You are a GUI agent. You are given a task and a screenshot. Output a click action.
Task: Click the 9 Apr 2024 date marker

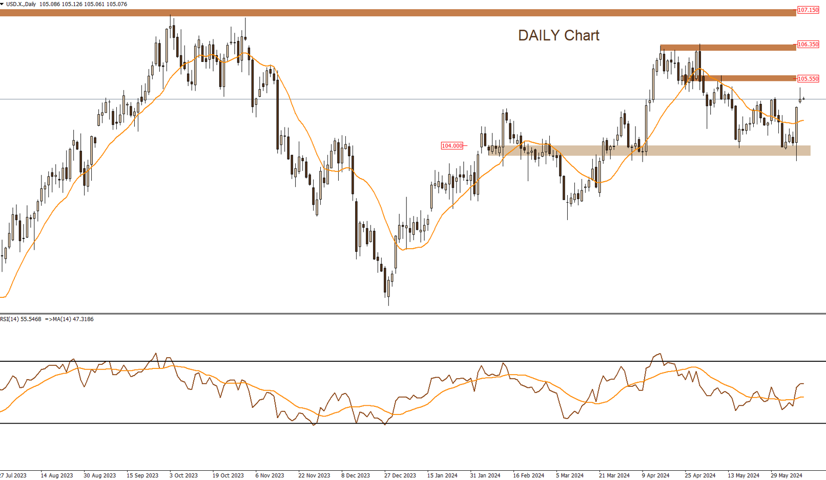click(x=655, y=475)
